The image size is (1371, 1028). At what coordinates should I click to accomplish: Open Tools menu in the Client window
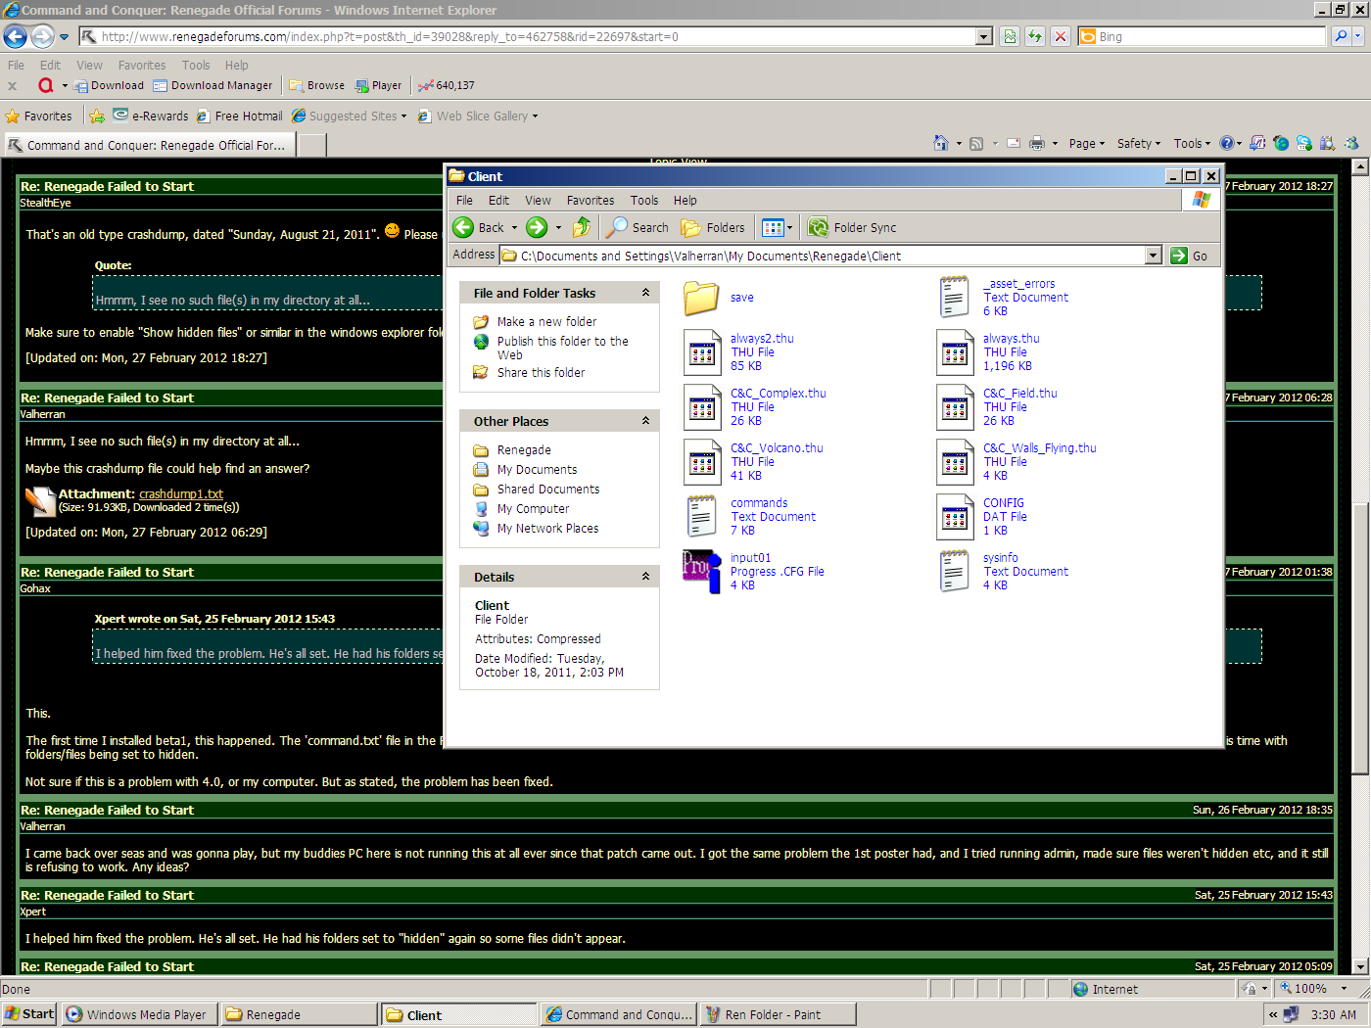643,200
